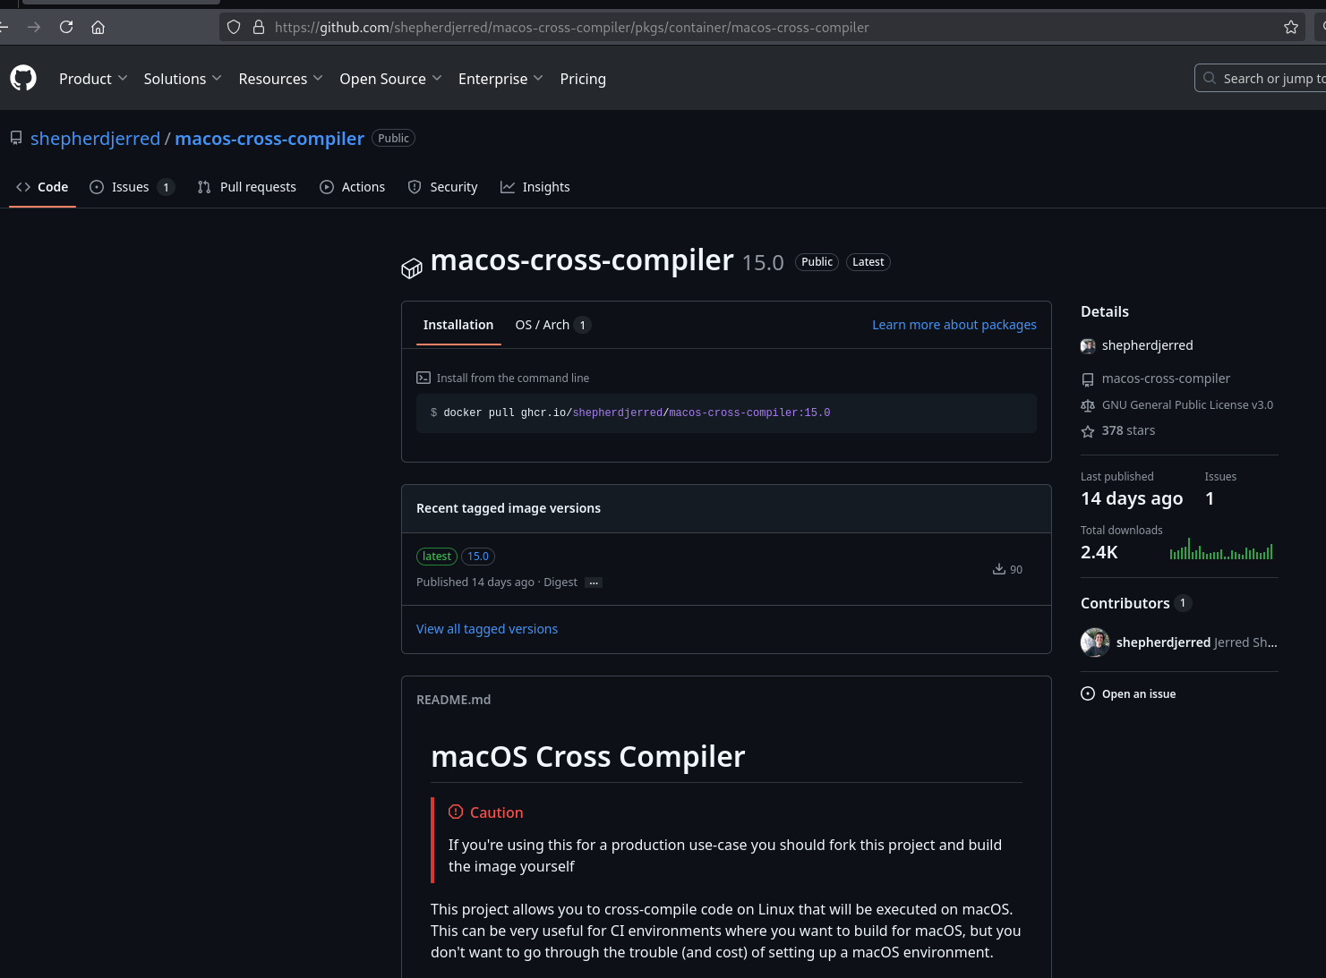Open macos-cross-compiler repository link in breadcrumb
This screenshot has height=978, width=1326.
point(269,139)
